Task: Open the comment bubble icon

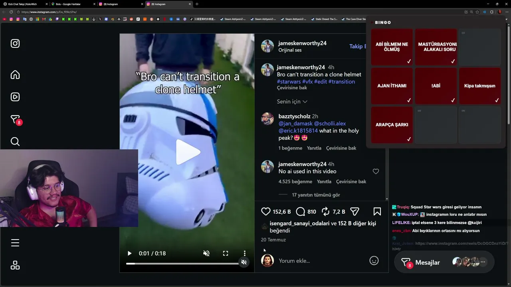Action: 301,211
